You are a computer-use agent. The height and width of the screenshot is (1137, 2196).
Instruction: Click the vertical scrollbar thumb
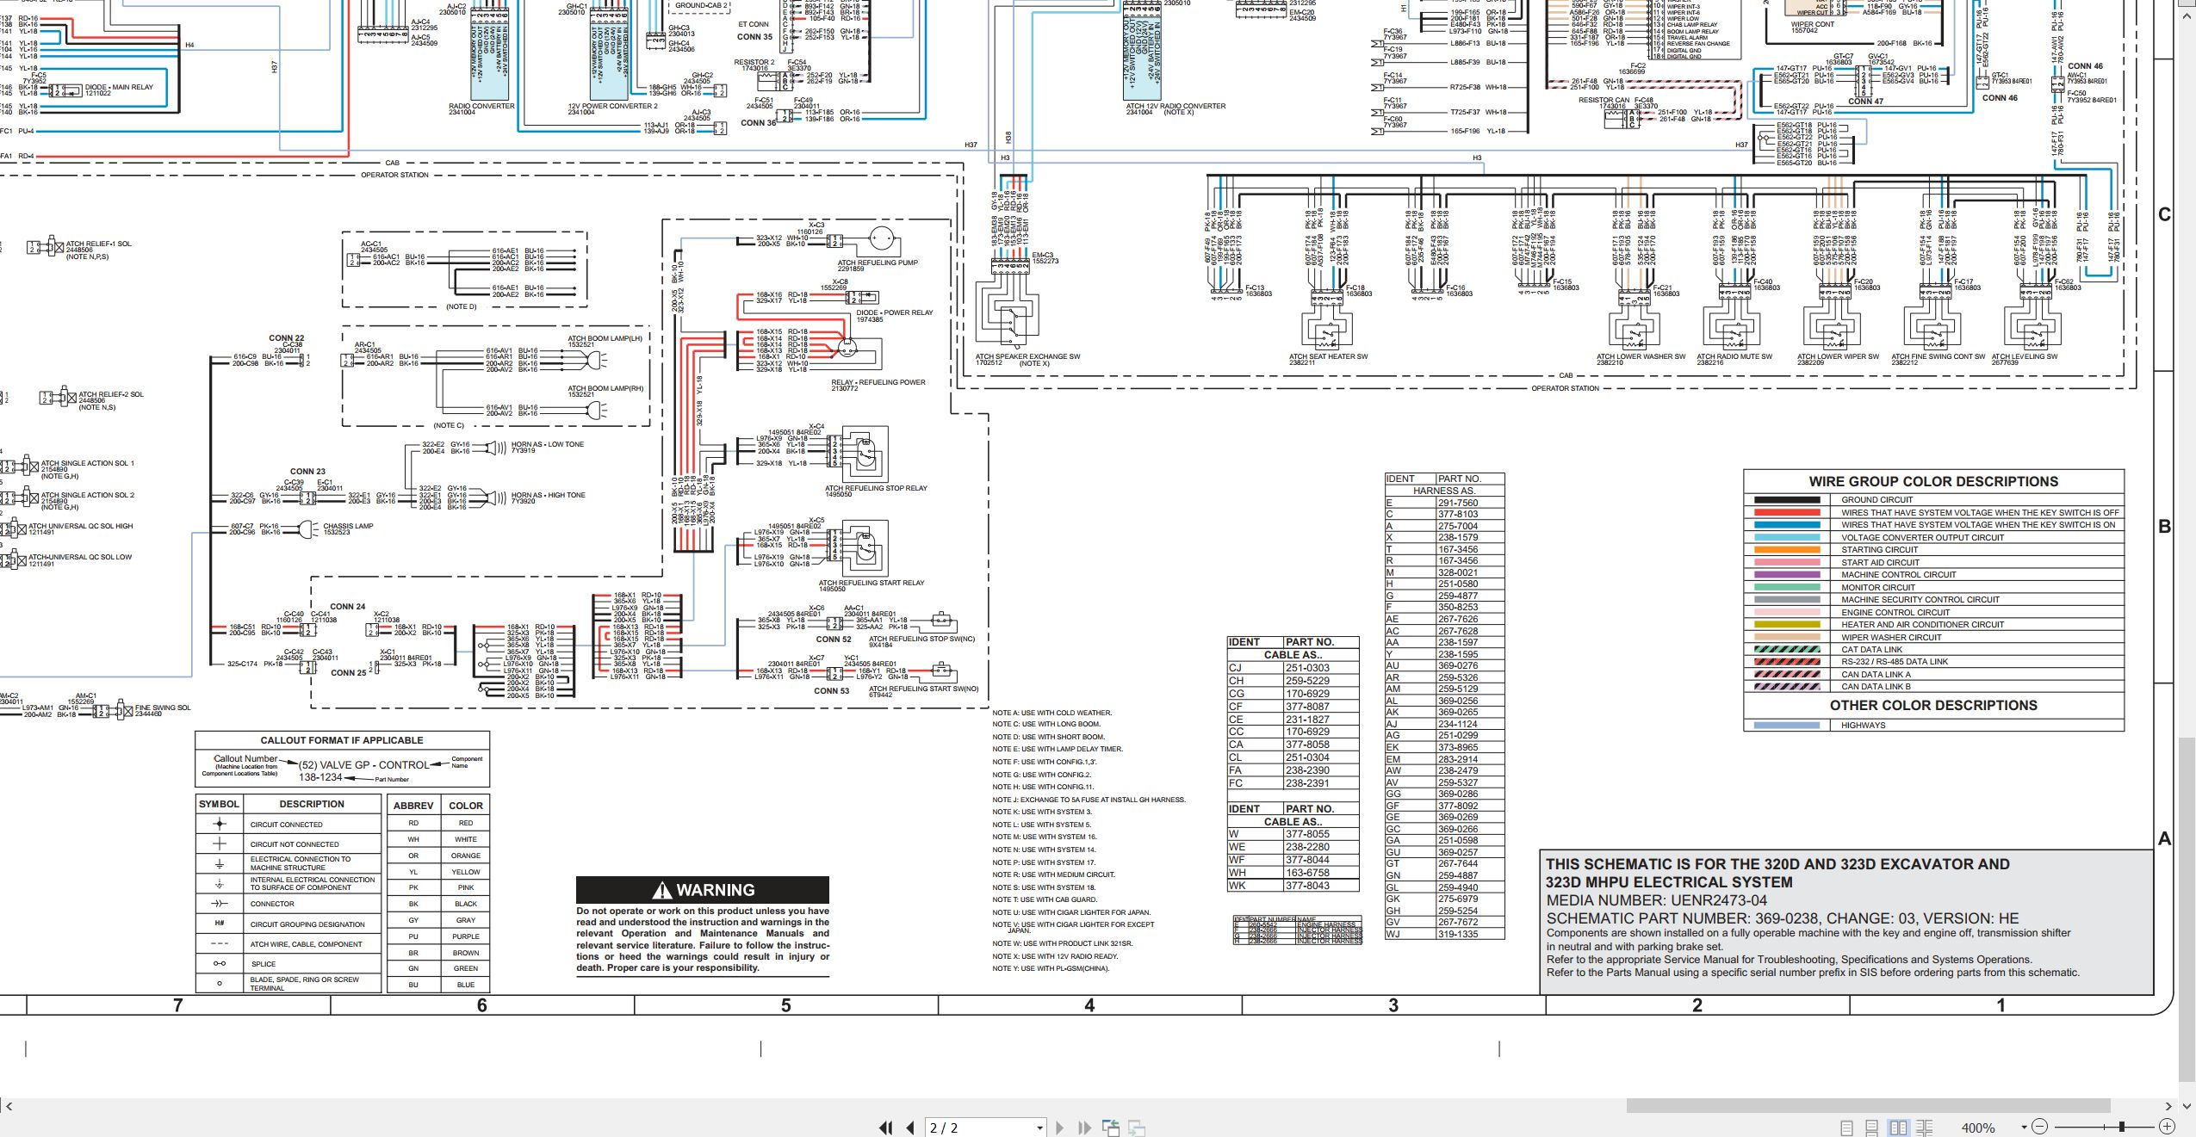click(x=2187, y=909)
